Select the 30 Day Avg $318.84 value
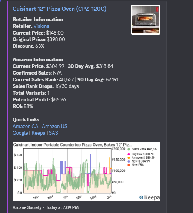The width and height of the screenshot is (193, 213). pyautogui.click(x=104, y=66)
